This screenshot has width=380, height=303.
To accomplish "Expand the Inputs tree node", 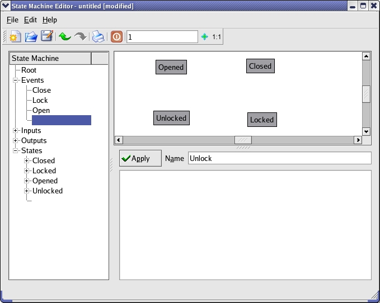I will tap(16, 131).
